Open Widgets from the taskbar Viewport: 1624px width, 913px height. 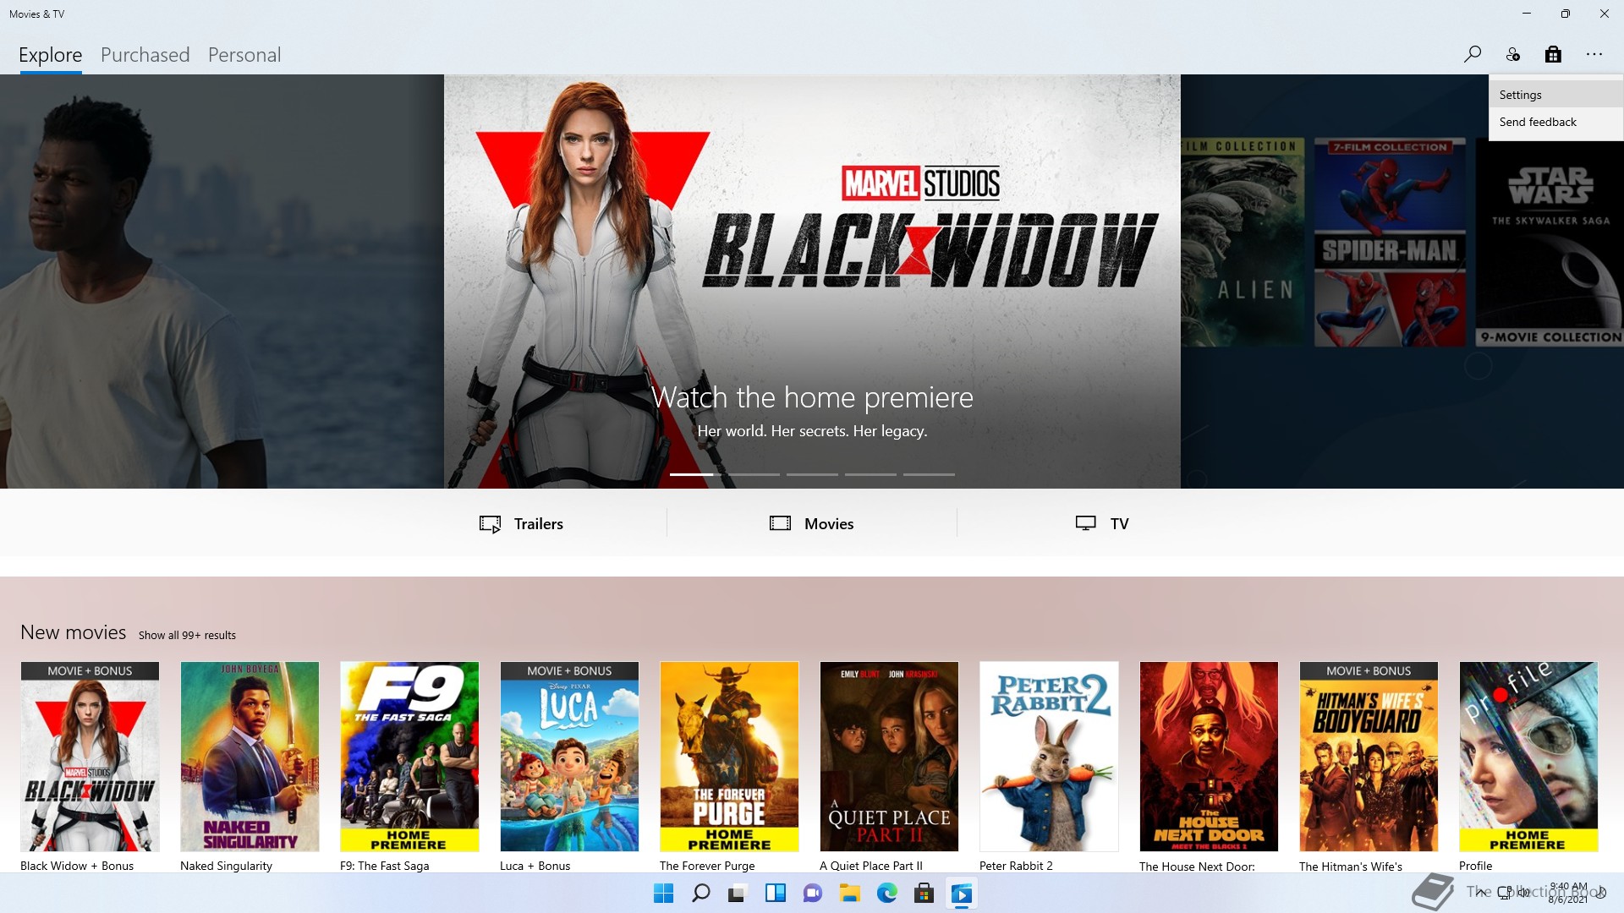pyautogui.click(x=776, y=894)
